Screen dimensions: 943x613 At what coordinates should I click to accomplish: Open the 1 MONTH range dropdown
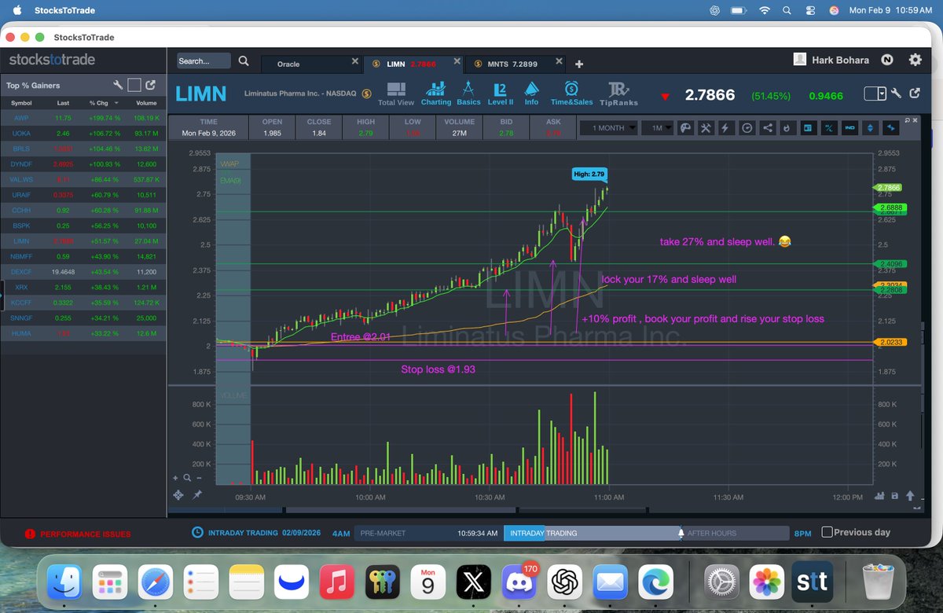[608, 128]
